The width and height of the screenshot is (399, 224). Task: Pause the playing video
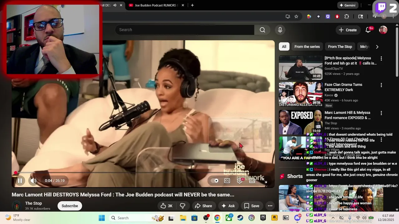[x=20, y=180]
